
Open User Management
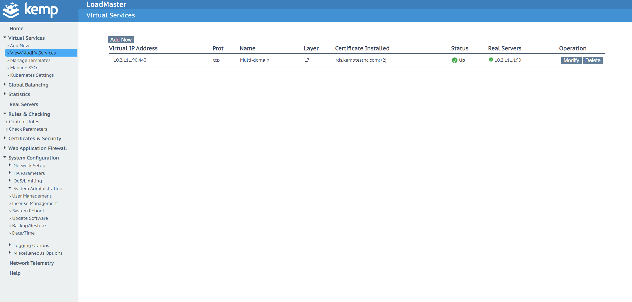coord(32,196)
